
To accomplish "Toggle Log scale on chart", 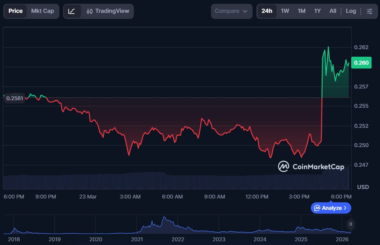I will pos(351,11).
